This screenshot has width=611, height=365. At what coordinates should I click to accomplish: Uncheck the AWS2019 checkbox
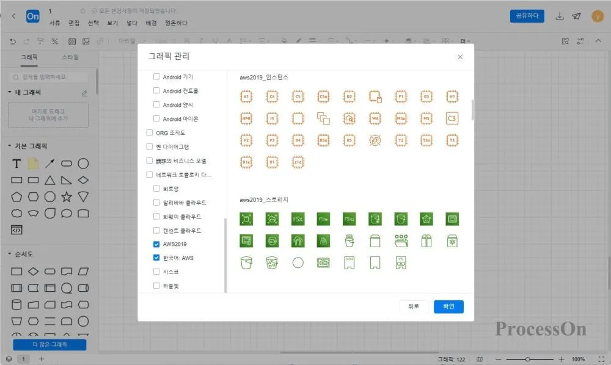coord(156,244)
